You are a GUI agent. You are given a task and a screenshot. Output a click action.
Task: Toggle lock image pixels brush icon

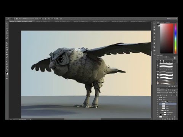(162, 95)
